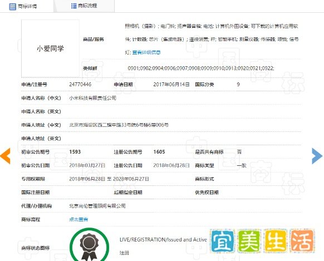Click the 后期指定日期 label
Image resolution: width=324 pixels, height=261 pixels.
tap(128, 193)
